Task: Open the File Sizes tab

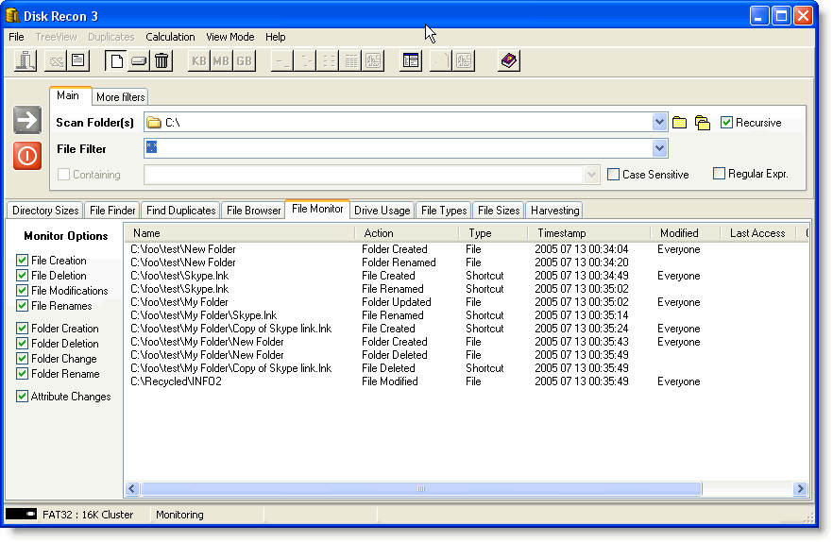Action: pyautogui.click(x=499, y=211)
